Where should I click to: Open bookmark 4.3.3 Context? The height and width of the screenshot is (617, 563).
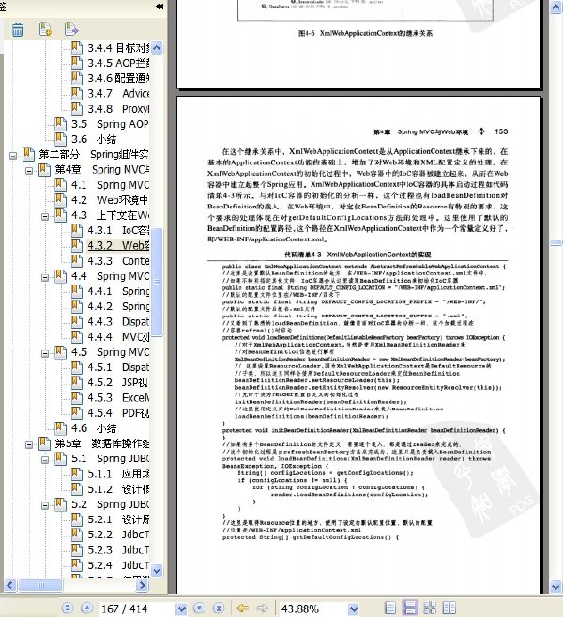118,261
